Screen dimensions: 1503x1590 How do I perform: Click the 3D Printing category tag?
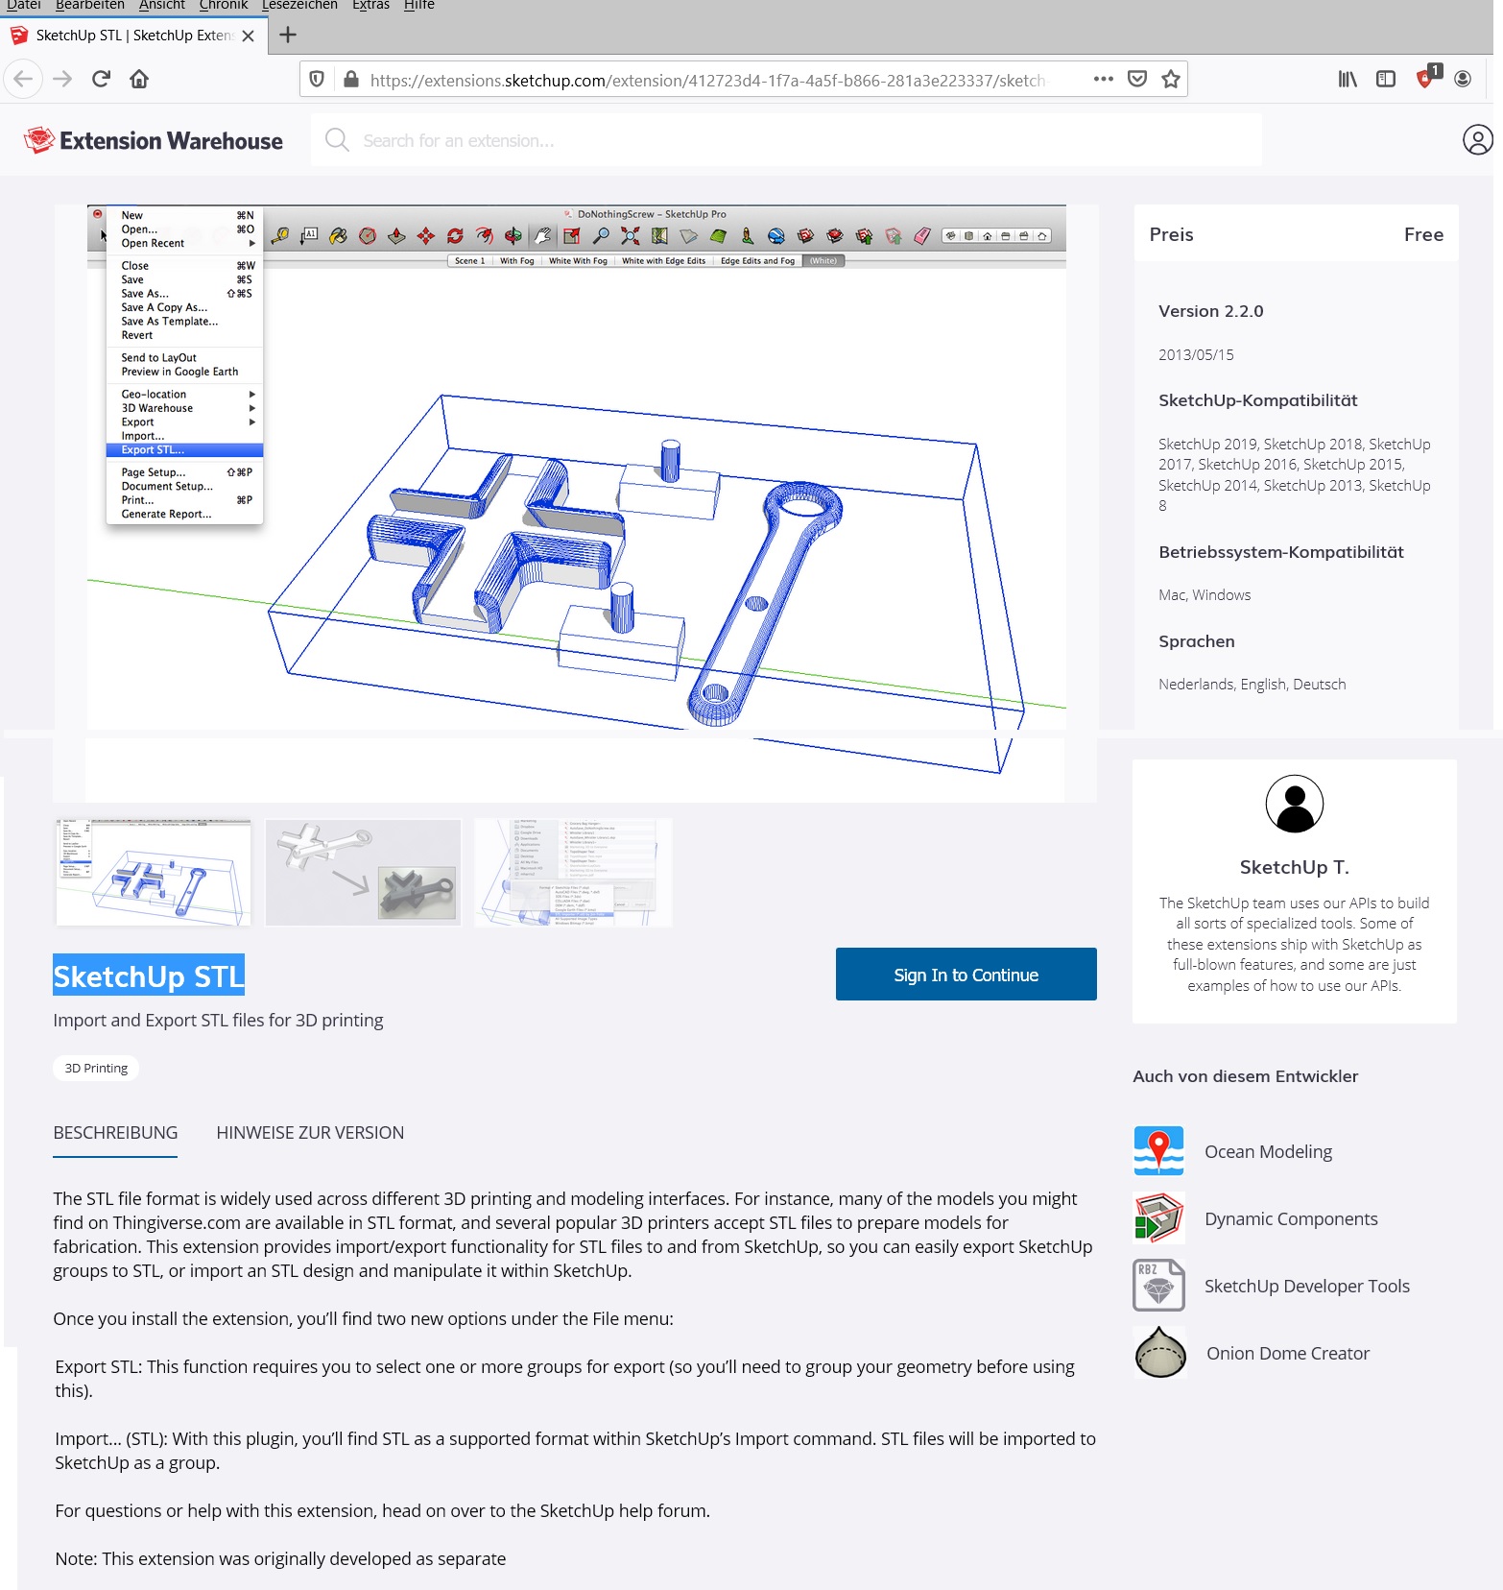(96, 1068)
